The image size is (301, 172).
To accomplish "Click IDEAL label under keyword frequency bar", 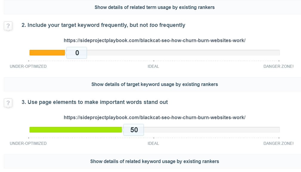I will click(153, 66).
